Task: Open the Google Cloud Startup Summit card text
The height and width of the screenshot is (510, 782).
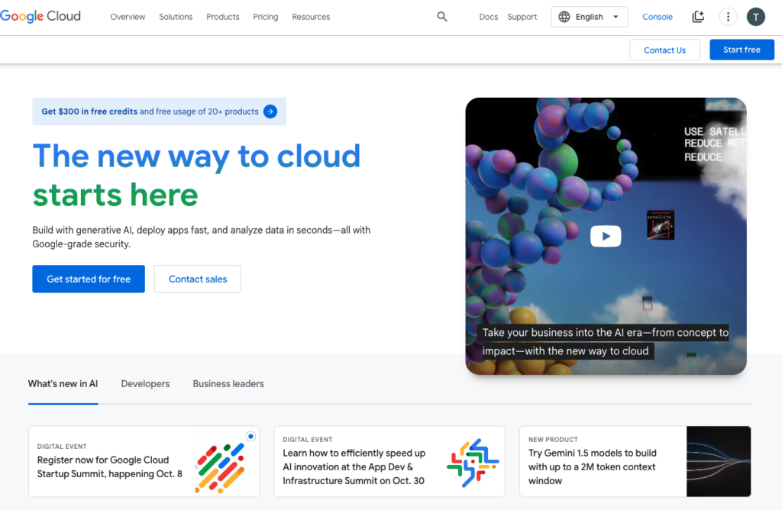Action: (x=110, y=467)
